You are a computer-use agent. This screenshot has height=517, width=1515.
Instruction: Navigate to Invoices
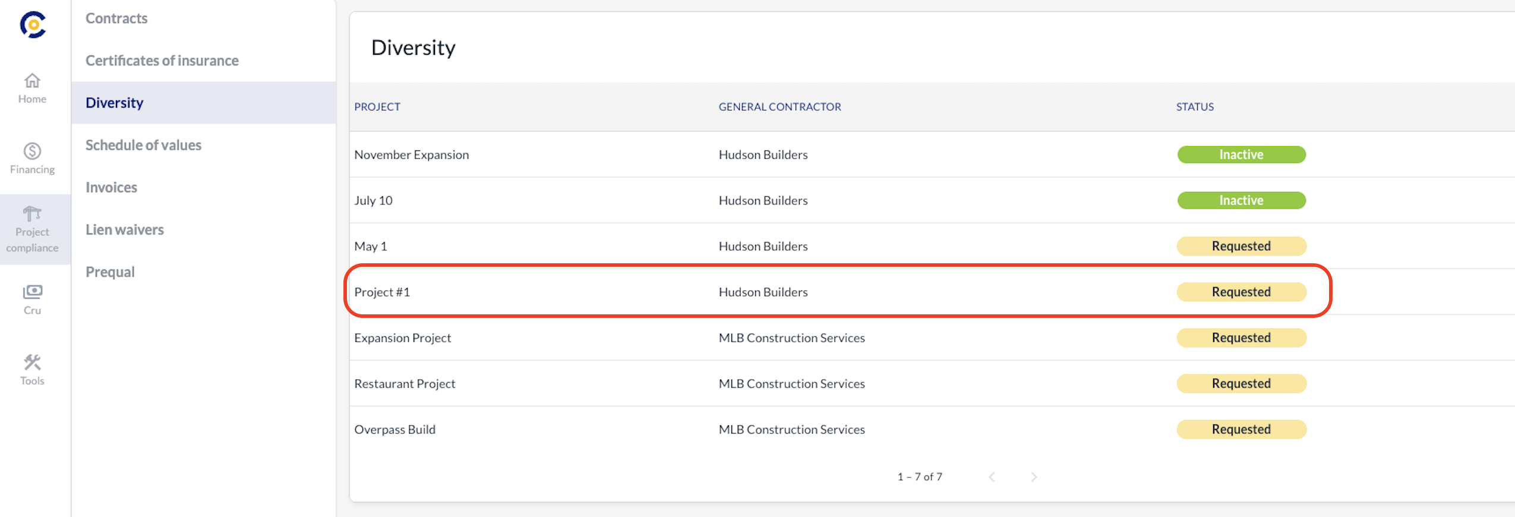click(x=111, y=187)
